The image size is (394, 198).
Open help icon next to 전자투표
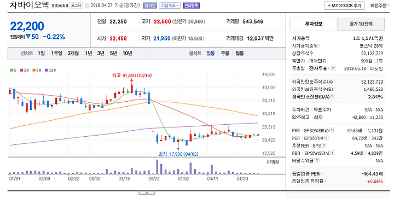pos(333,68)
